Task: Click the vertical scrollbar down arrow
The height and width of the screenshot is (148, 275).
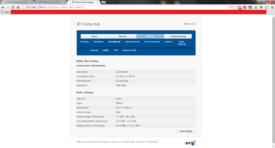Action: click(x=273, y=146)
